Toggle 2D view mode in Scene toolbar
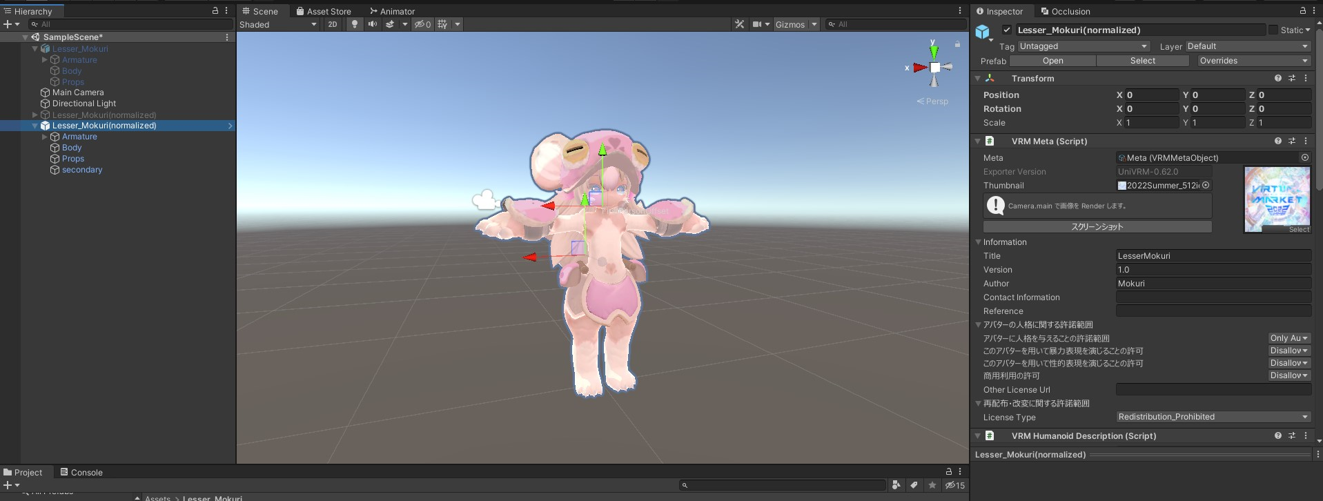The image size is (1323, 501). [333, 24]
